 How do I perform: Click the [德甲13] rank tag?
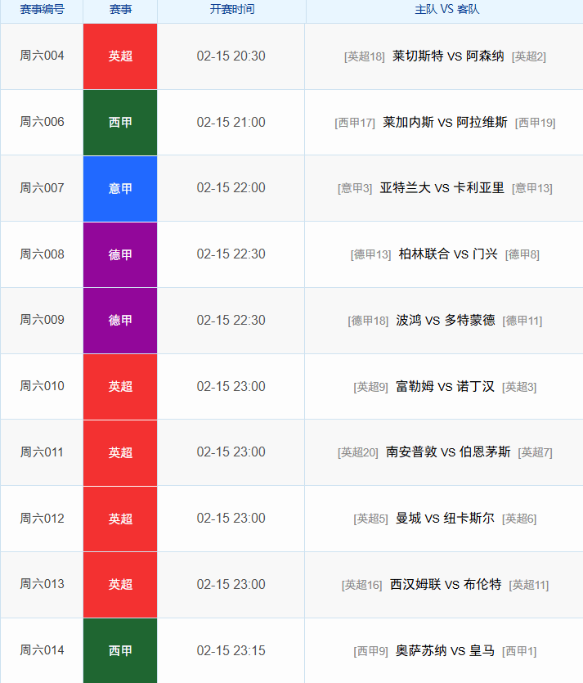(x=371, y=254)
